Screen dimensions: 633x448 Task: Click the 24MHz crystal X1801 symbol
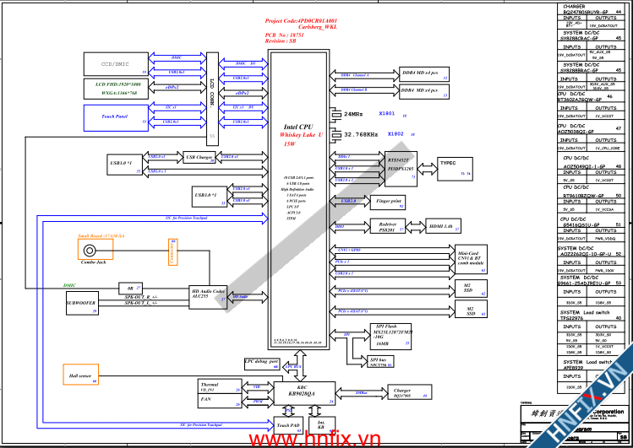337,113
